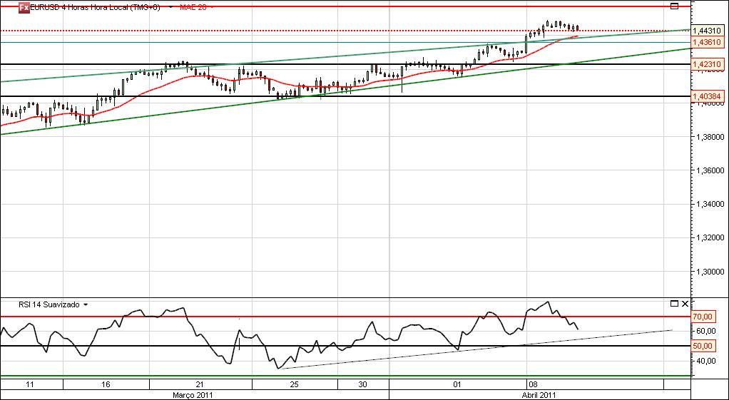Select the RSI 70,00 overbought level label
The width and height of the screenshot is (729, 400).
[703, 317]
